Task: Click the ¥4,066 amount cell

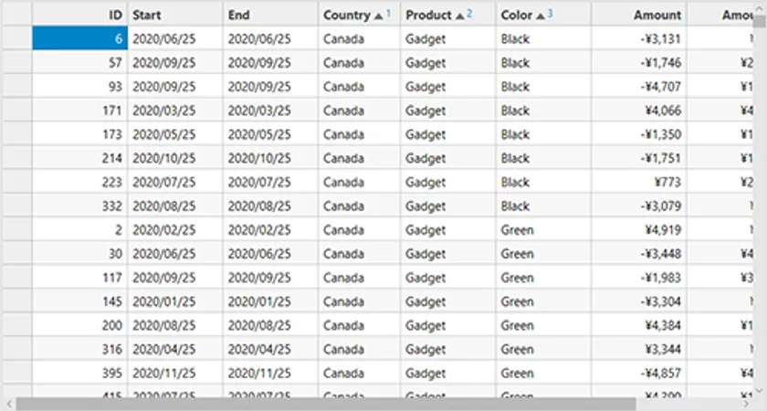Action: click(x=639, y=111)
